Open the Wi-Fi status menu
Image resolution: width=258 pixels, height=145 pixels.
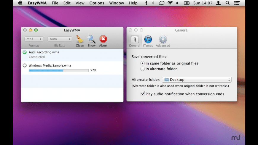[170, 3]
